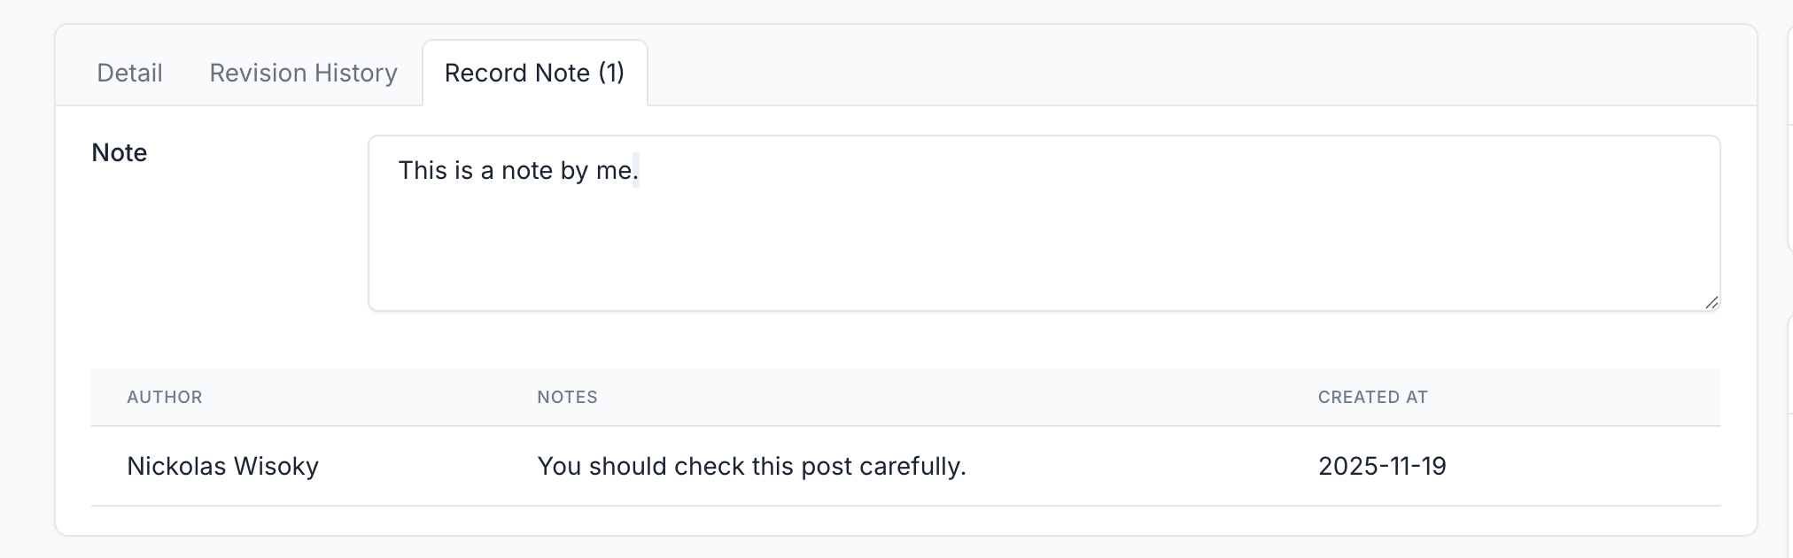The height and width of the screenshot is (558, 1793).
Task: Click the AUTHOR column header
Action: (165, 397)
